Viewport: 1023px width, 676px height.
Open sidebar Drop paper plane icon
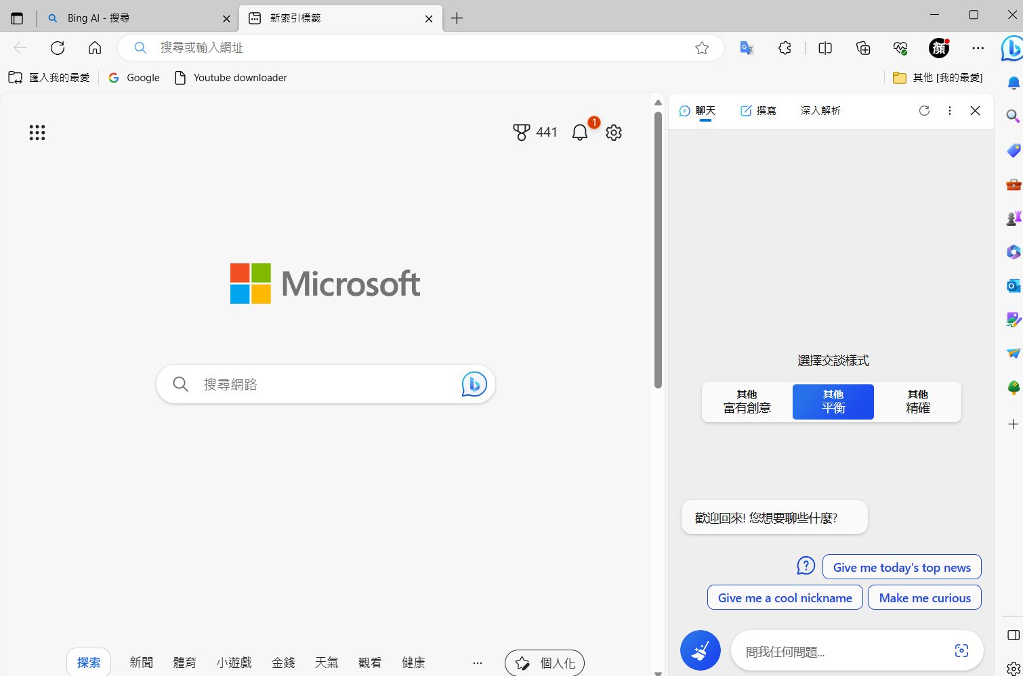click(1014, 353)
